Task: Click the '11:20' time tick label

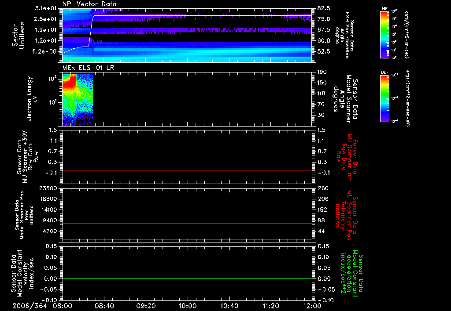Action: pos(271,306)
